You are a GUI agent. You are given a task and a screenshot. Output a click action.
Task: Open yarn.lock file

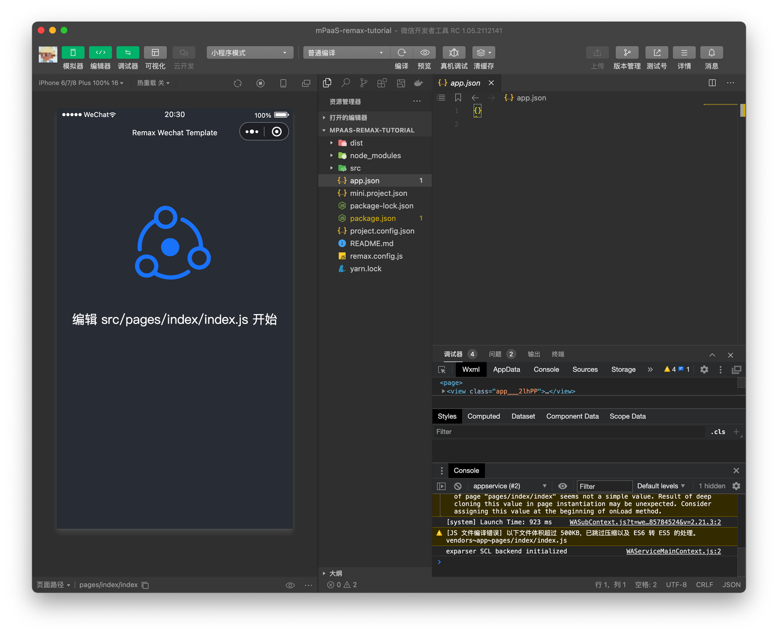[x=375, y=269]
